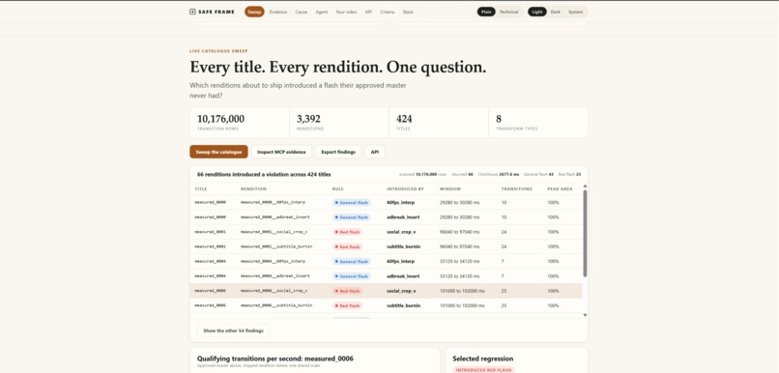The height and width of the screenshot is (373, 779).
Task: Select the measured_0000__adbreak_insert rendition row
Action: click(x=386, y=217)
